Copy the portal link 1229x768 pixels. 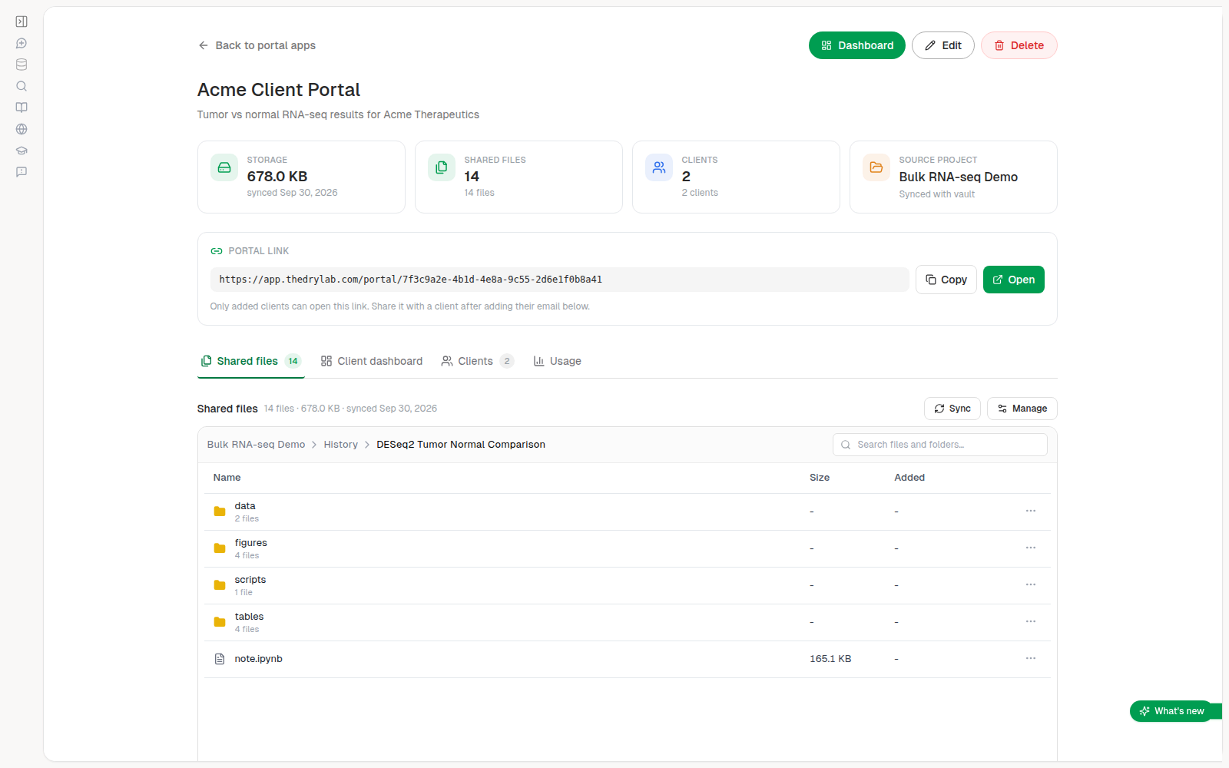click(x=946, y=280)
